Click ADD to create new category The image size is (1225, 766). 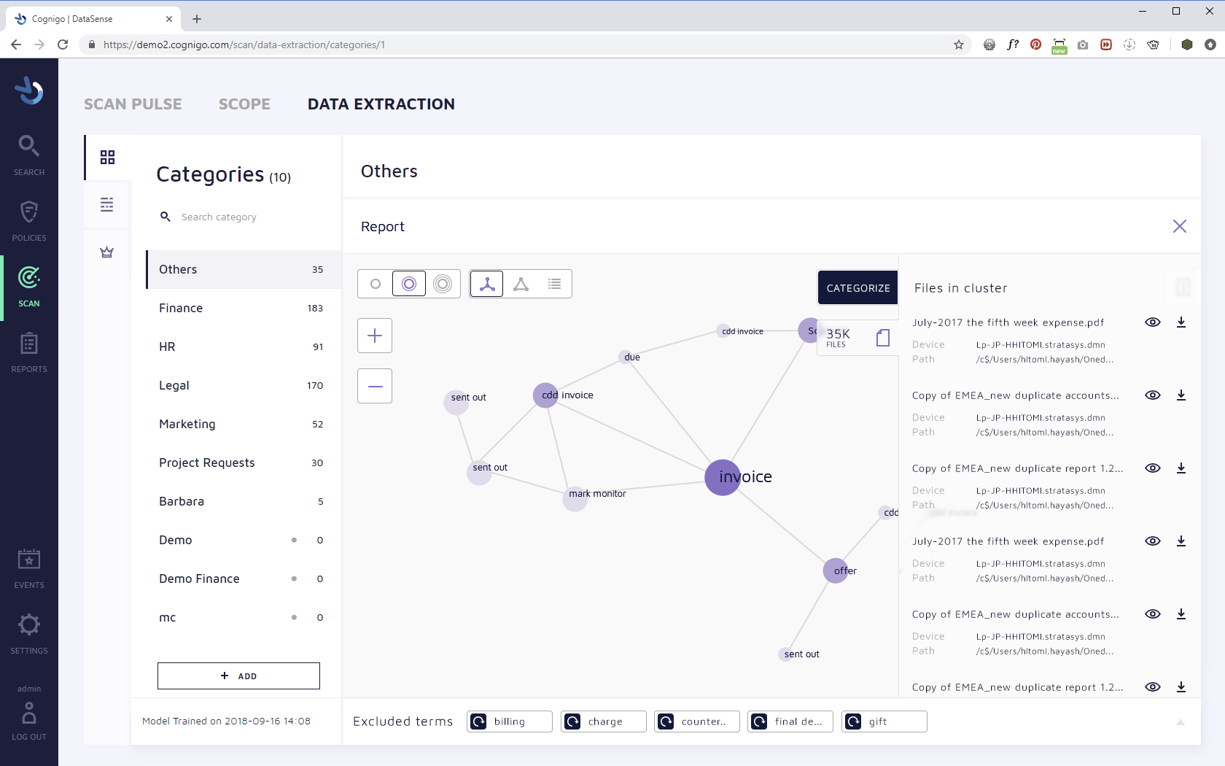(x=238, y=676)
